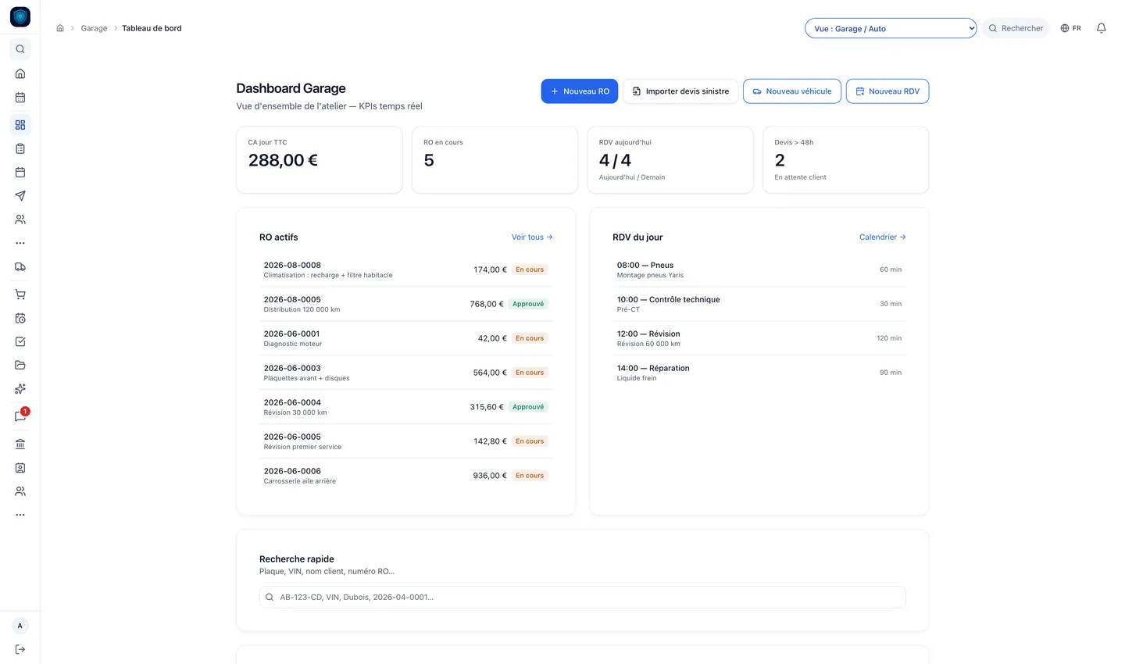1125x664 pixels.
Task: Click the sparkles AI icon
Action: 20,389
